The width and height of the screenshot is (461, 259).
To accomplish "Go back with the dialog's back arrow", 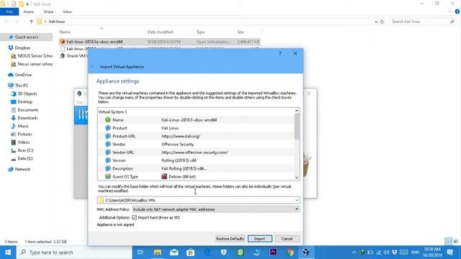I will pyautogui.click(x=93, y=67).
